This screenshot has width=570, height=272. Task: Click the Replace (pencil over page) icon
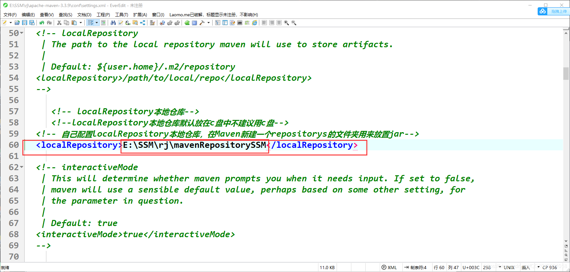(x=121, y=23)
